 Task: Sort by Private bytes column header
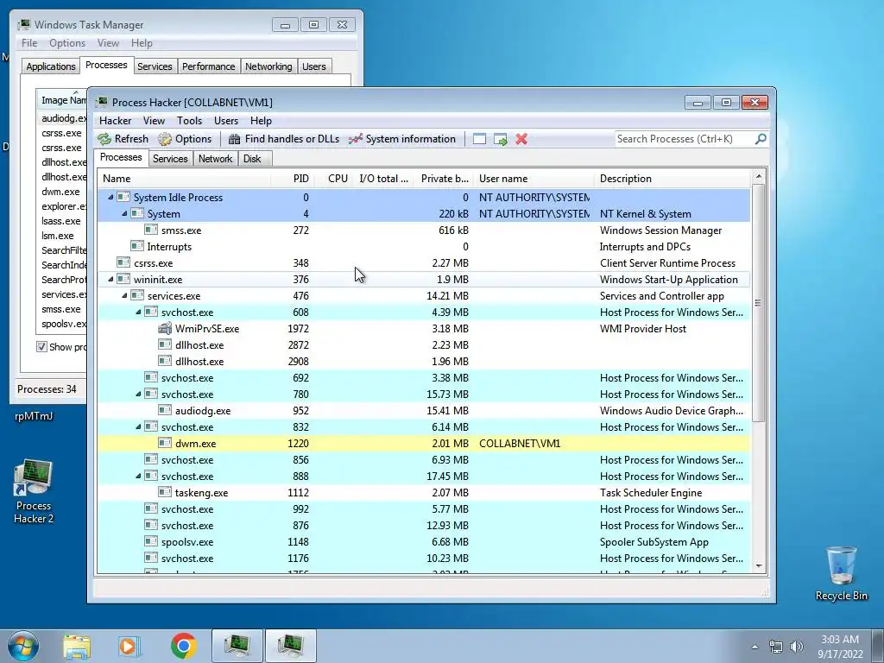pyautogui.click(x=445, y=178)
